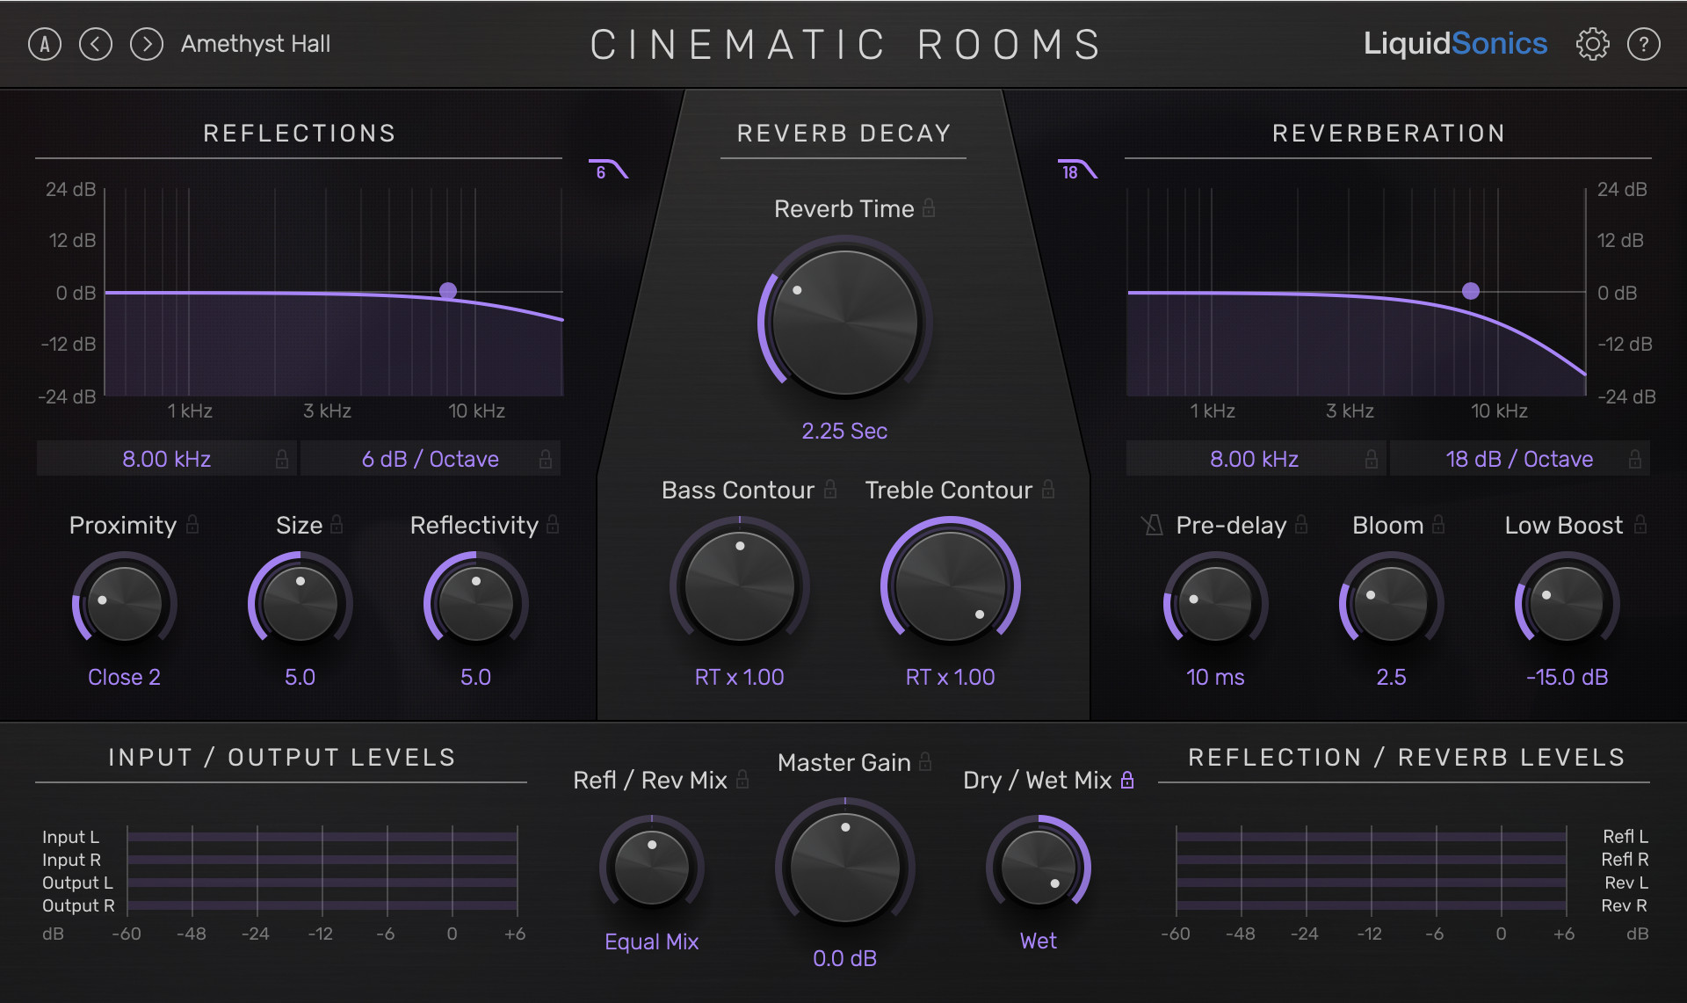1687x1003 pixels.
Task: Click the Reflections low-pass filter icon labeled 6
Action: click(x=608, y=170)
